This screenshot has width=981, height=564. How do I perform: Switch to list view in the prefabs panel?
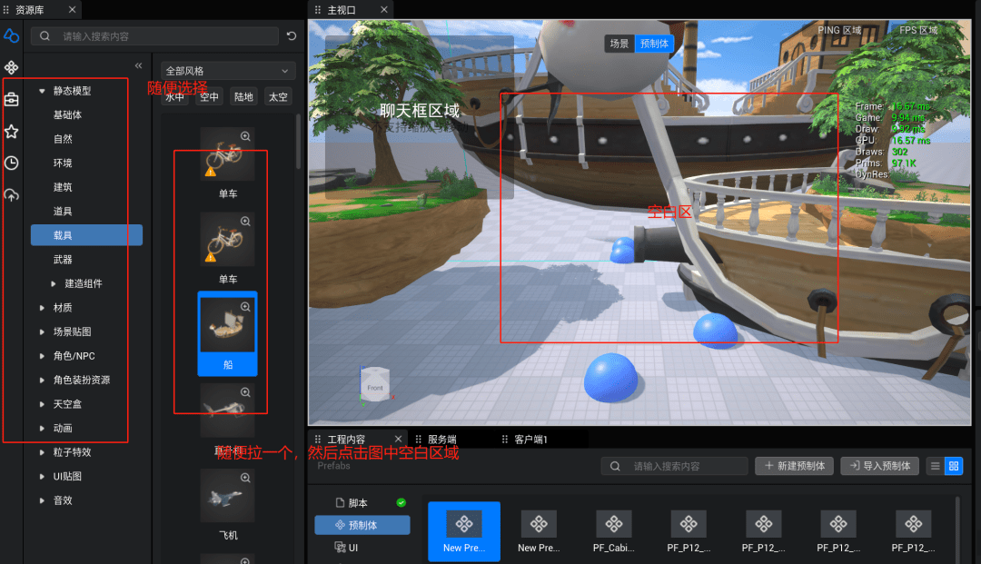936,466
